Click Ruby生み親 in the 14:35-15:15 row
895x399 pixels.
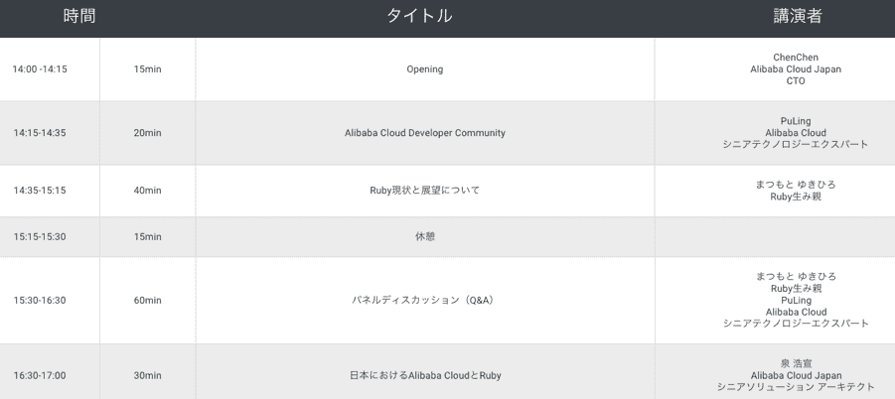tap(796, 198)
